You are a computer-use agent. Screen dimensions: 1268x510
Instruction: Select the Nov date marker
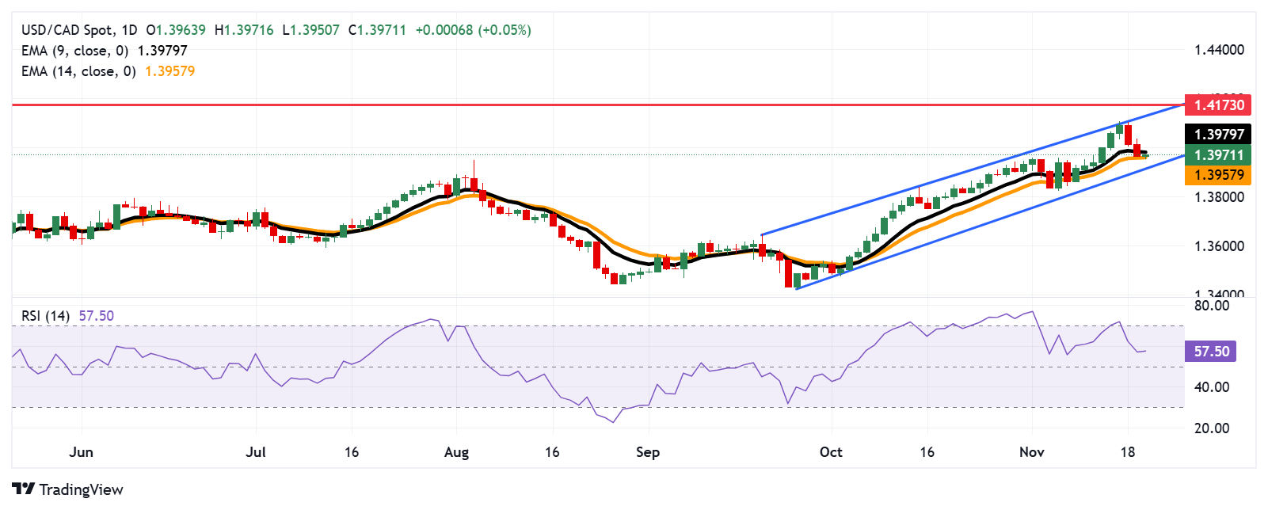pos(1031,452)
